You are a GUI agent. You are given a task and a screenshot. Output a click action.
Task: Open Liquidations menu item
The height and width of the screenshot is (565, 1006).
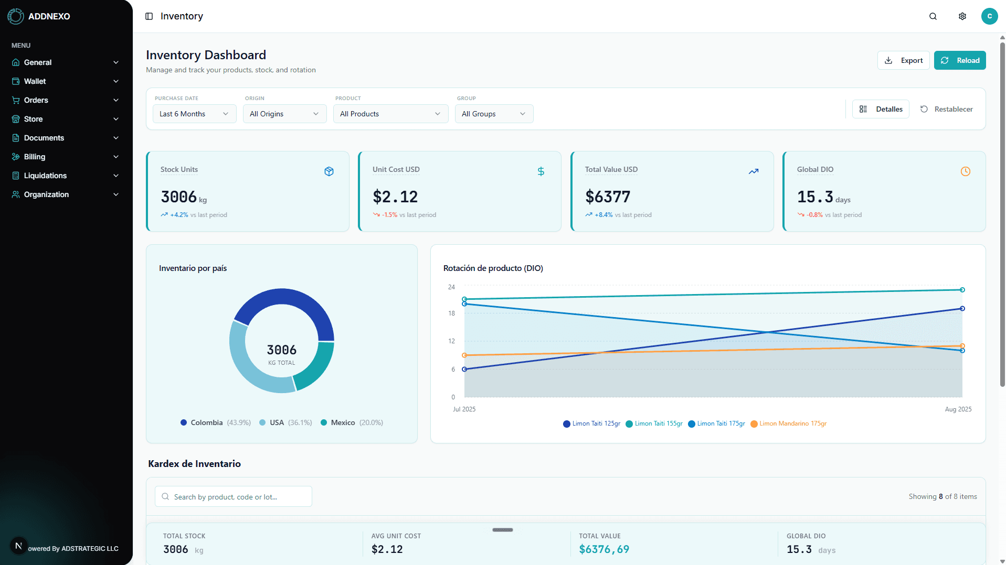(x=66, y=176)
